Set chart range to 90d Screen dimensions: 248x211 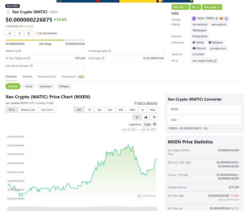click(121, 110)
